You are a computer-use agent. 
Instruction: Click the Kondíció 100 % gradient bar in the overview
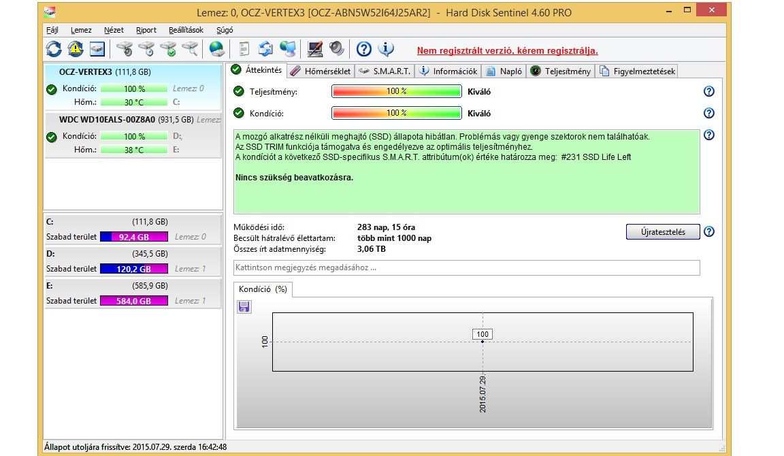[x=397, y=113]
